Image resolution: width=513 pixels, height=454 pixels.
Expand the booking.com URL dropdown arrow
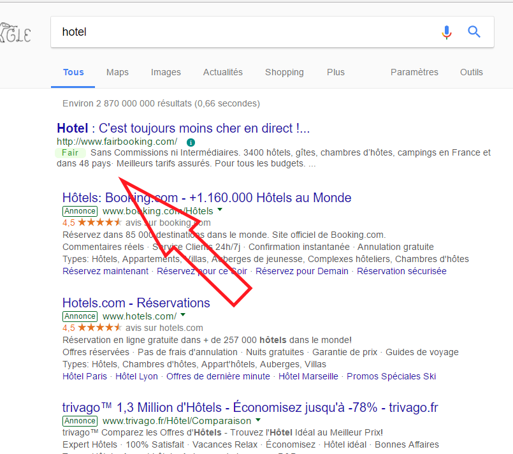[220, 210]
